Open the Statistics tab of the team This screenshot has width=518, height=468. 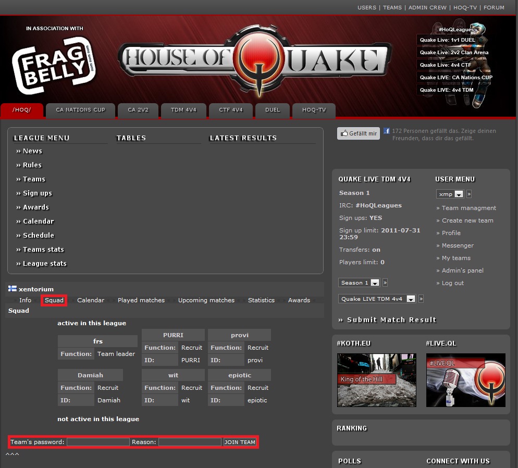point(261,300)
